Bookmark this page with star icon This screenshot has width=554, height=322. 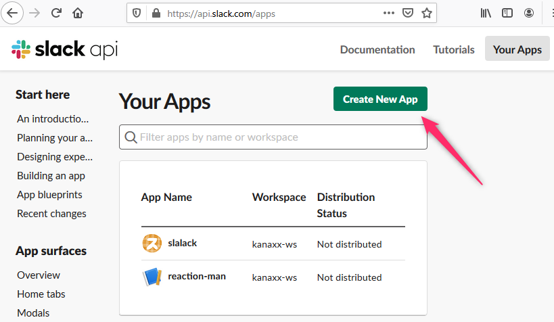[426, 13]
